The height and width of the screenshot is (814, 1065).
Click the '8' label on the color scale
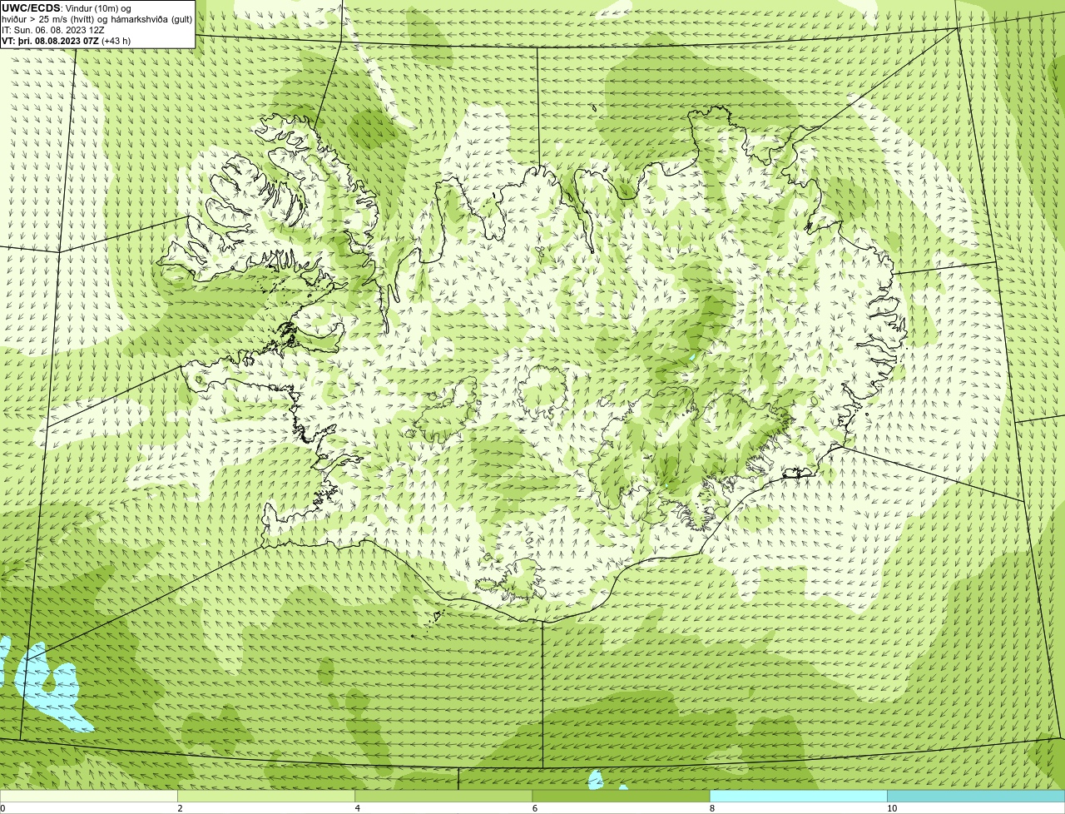(x=711, y=808)
